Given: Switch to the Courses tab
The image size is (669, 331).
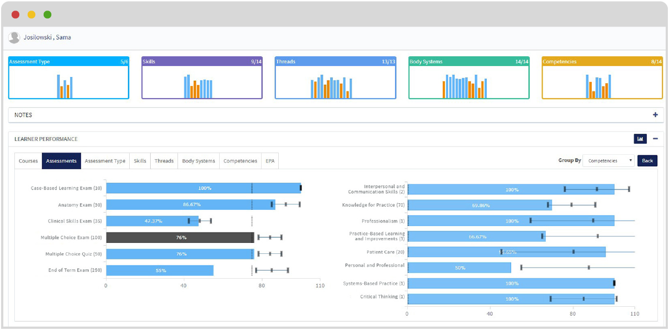Looking at the screenshot, I should (28, 161).
